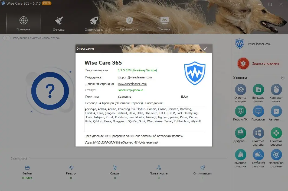Click the Следы footprint statistic icon
Image resolution: width=288 pixels, height=191 pixels.
[115, 168]
